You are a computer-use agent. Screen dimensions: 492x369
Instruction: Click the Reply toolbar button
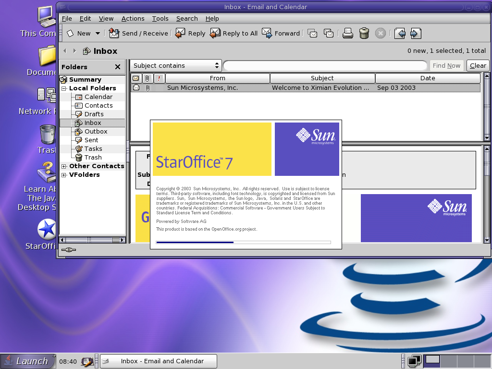[190, 33]
